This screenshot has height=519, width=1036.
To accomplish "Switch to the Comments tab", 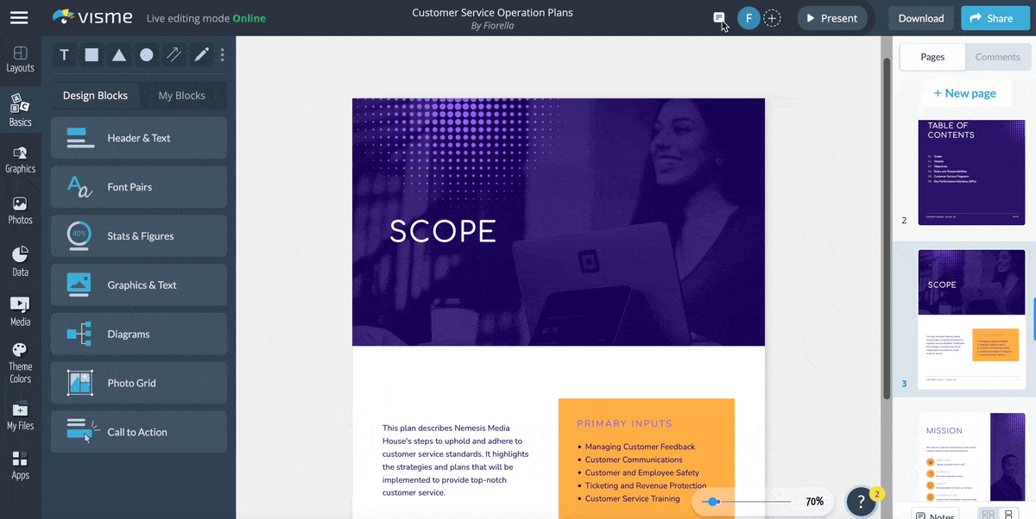I will point(997,57).
